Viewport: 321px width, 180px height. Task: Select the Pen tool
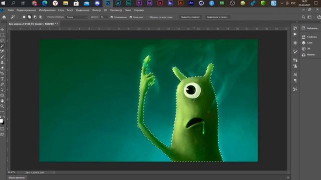(2, 84)
